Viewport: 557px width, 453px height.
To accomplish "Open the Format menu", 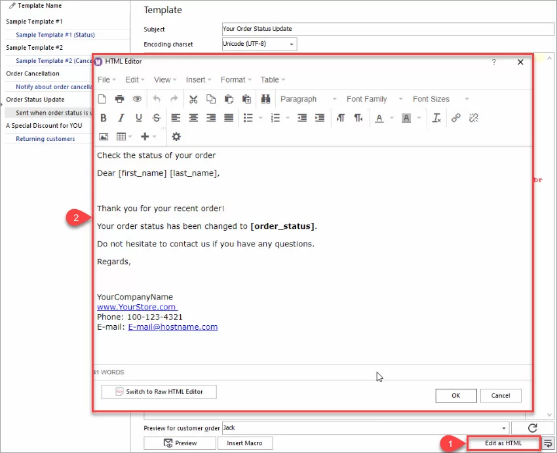I will click(236, 79).
